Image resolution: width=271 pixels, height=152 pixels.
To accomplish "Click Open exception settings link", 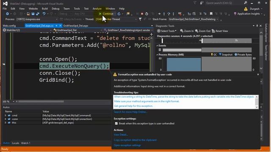I will [127, 145].
